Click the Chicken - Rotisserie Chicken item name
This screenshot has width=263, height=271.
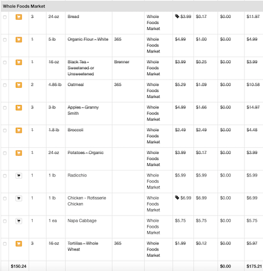click(x=86, y=201)
